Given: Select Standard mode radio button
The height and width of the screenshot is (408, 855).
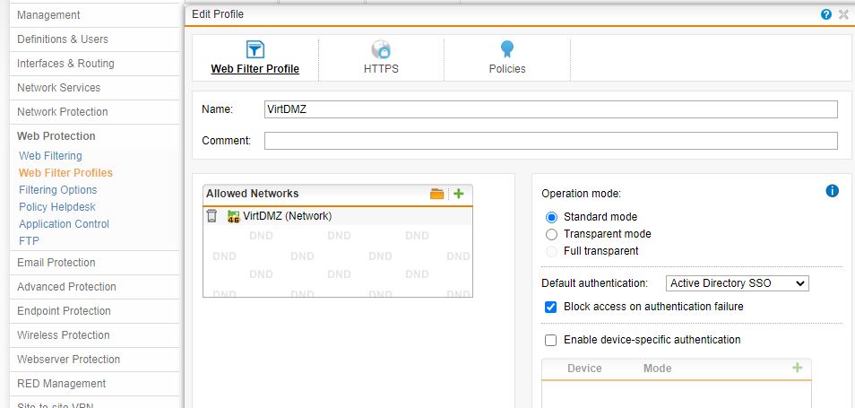Looking at the screenshot, I should tap(551, 217).
